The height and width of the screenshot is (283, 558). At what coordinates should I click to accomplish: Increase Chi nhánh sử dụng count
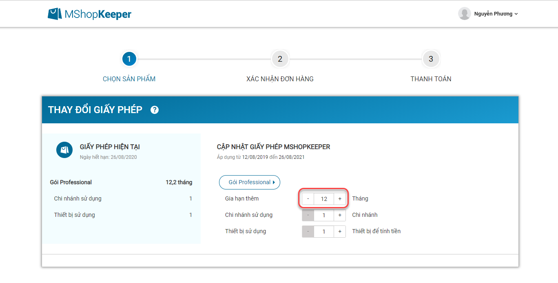tap(340, 215)
